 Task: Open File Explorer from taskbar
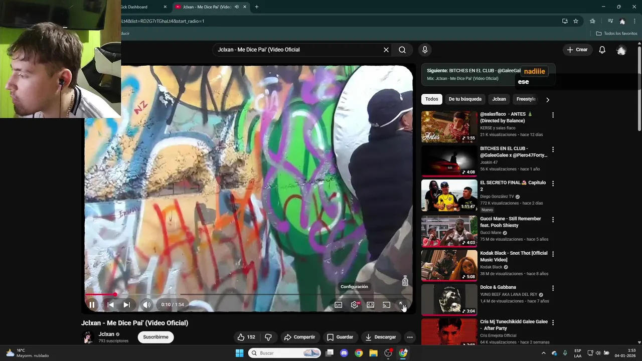pos(373,353)
